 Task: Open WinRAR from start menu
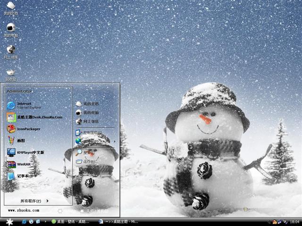tap(18, 164)
